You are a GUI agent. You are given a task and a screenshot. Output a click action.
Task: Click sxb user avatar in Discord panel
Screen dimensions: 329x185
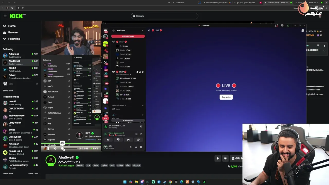pyautogui.click(x=105, y=147)
